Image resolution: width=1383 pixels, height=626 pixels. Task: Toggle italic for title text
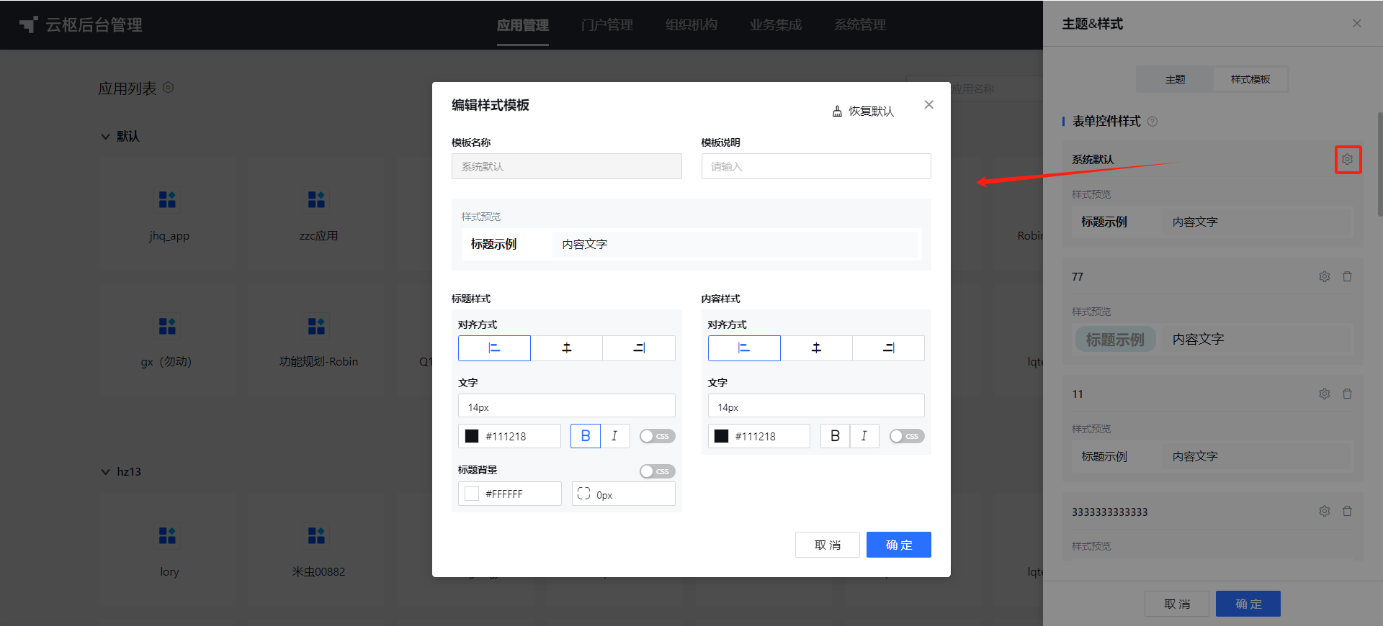[614, 436]
